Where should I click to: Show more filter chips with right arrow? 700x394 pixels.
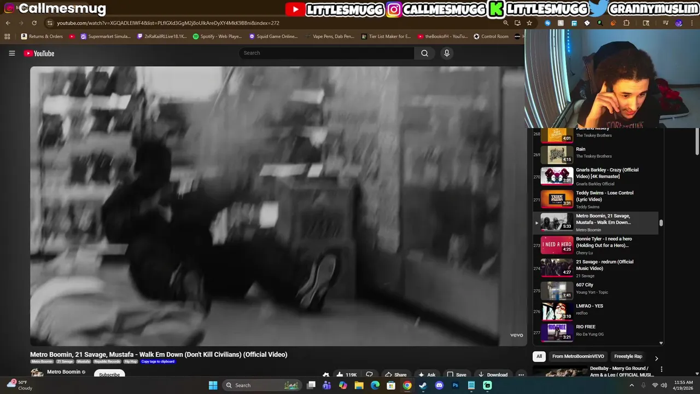[656, 358]
